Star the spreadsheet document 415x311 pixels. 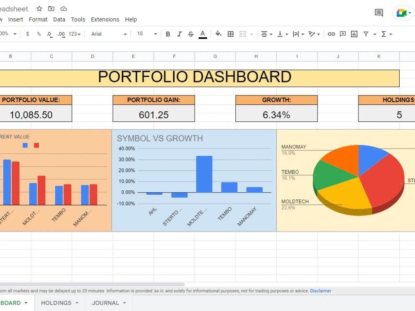click(x=39, y=9)
